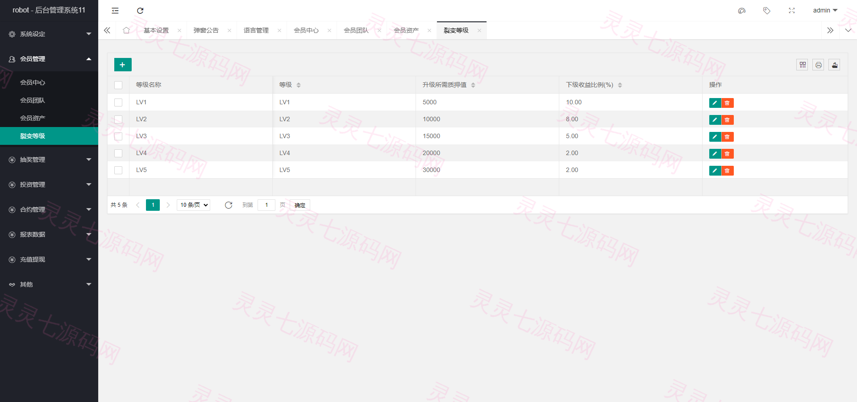
Task: Go to home tab icon
Action: pos(126,30)
